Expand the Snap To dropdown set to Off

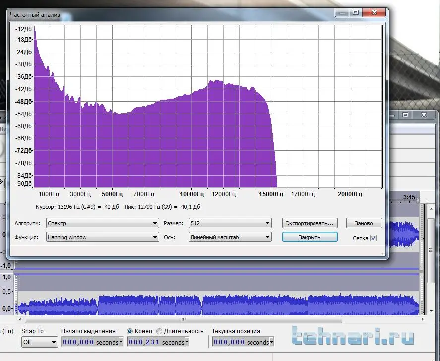click(40, 342)
